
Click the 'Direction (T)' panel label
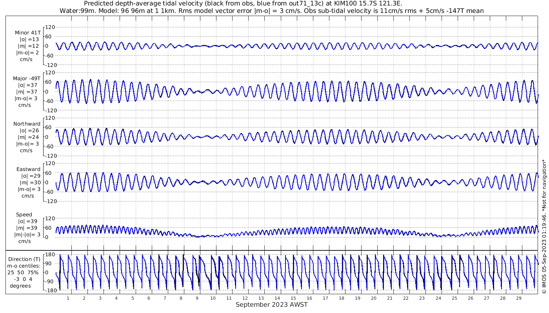pos(24,259)
